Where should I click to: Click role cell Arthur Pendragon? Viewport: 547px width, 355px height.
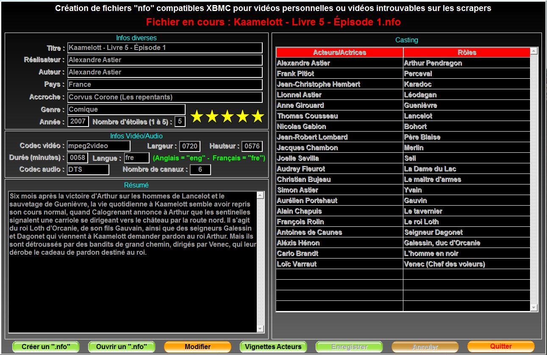tap(467, 63)
